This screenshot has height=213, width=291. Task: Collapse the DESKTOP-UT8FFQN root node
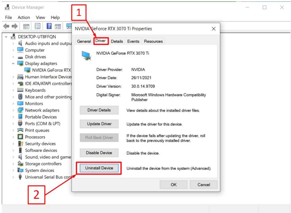pyautogui.click(x=6, y=37)
